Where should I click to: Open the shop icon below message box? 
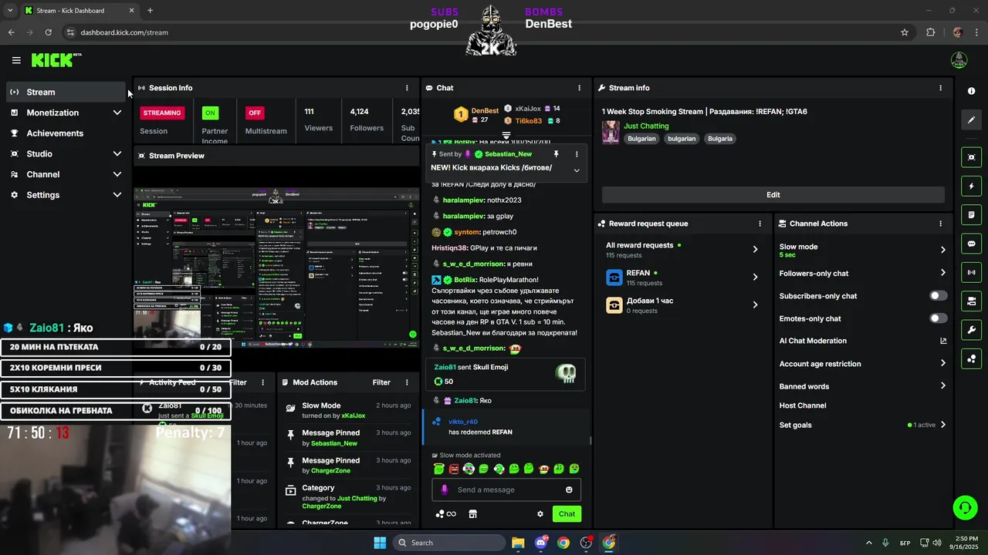point(472,514)
